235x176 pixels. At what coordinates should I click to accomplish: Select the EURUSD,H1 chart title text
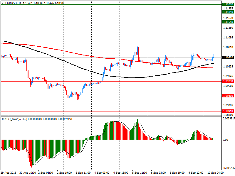click(13, 3)
